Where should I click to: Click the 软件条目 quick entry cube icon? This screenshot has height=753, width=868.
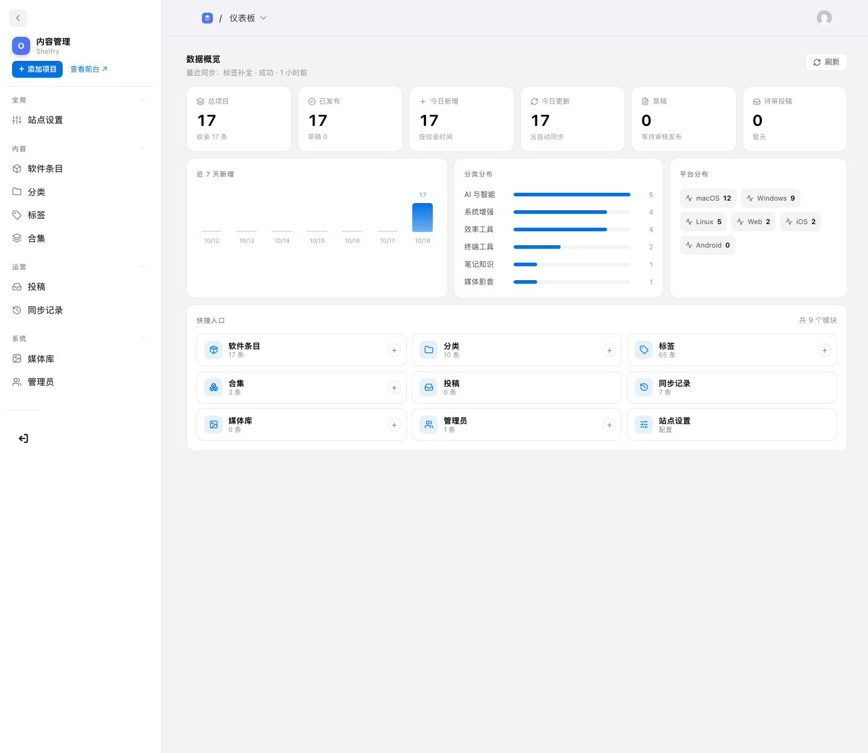click(x=213, y=350)
